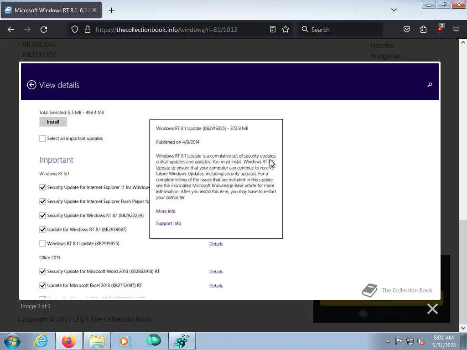Switch to Firefox in the taskbar

click(x=68, y=341)
